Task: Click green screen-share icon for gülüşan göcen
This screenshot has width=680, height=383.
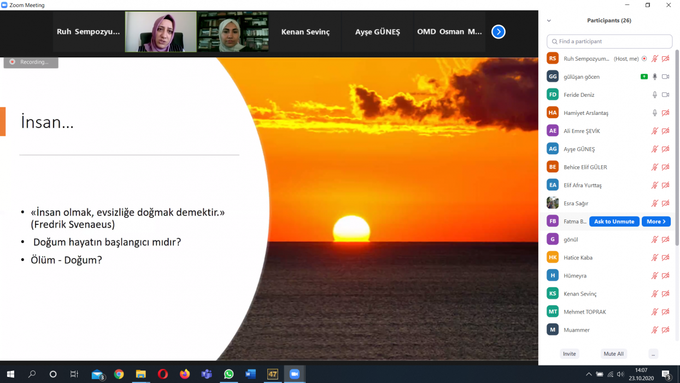Action: (644, 77)
